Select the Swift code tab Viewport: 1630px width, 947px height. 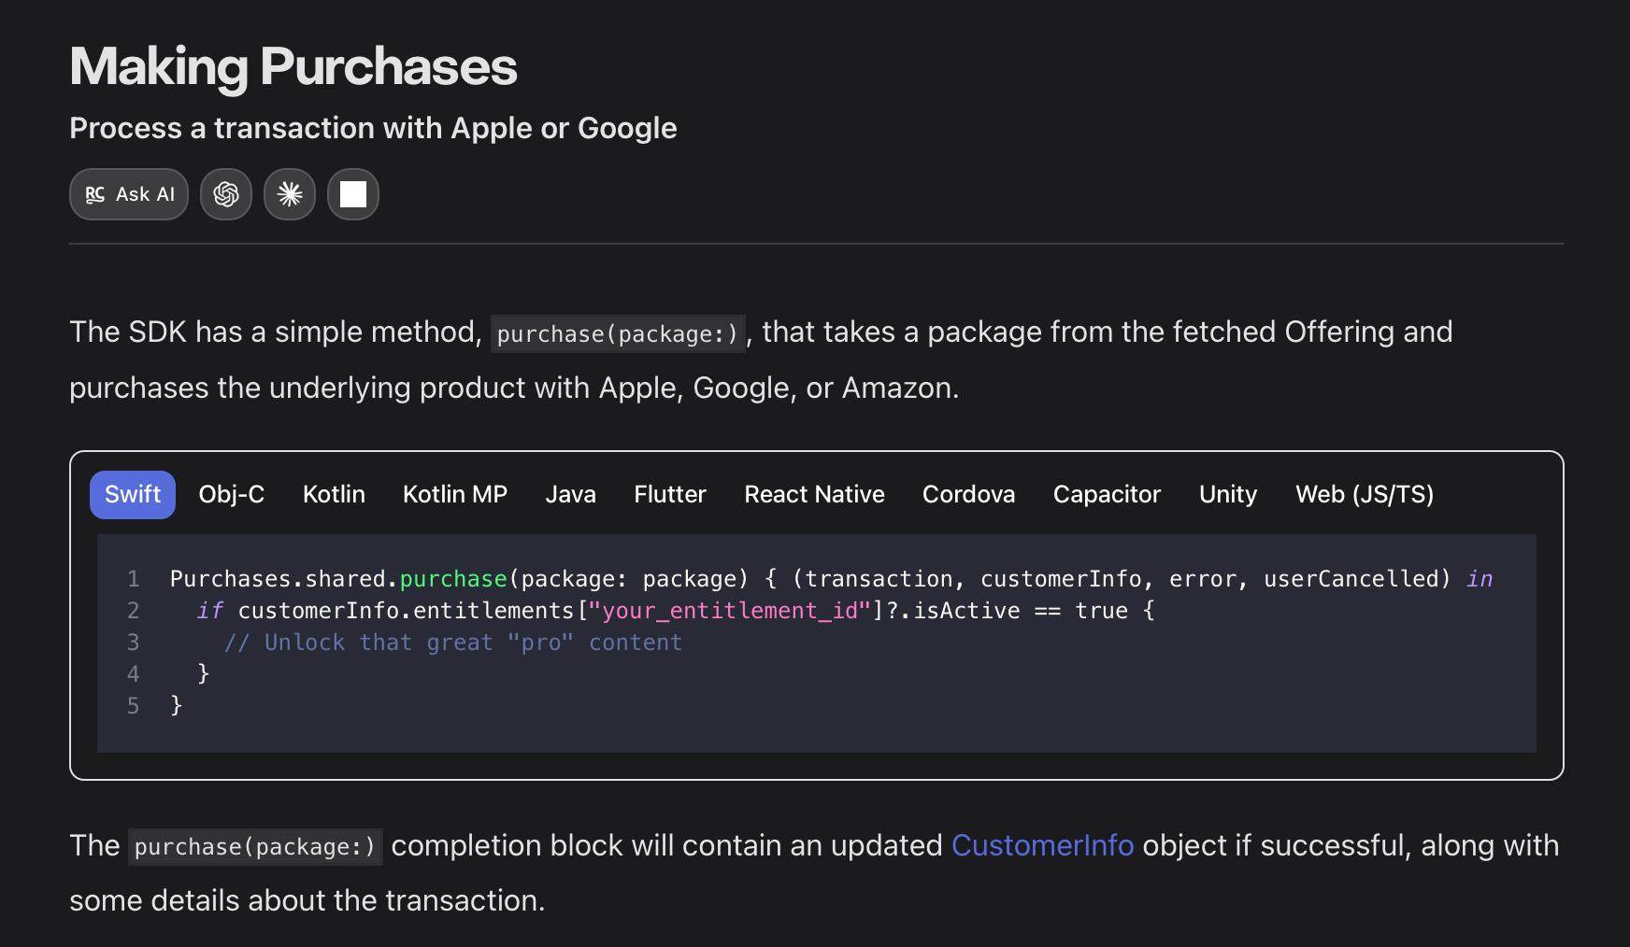click(x=133, y=494)
